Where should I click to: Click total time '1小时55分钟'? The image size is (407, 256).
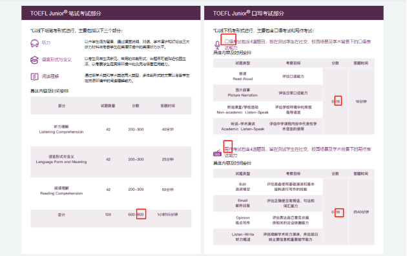[x=167, y=215]
